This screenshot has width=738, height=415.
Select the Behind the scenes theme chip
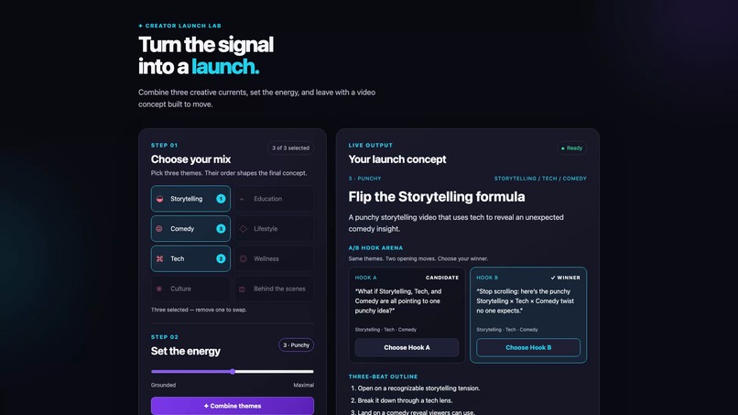coord(274,289)
